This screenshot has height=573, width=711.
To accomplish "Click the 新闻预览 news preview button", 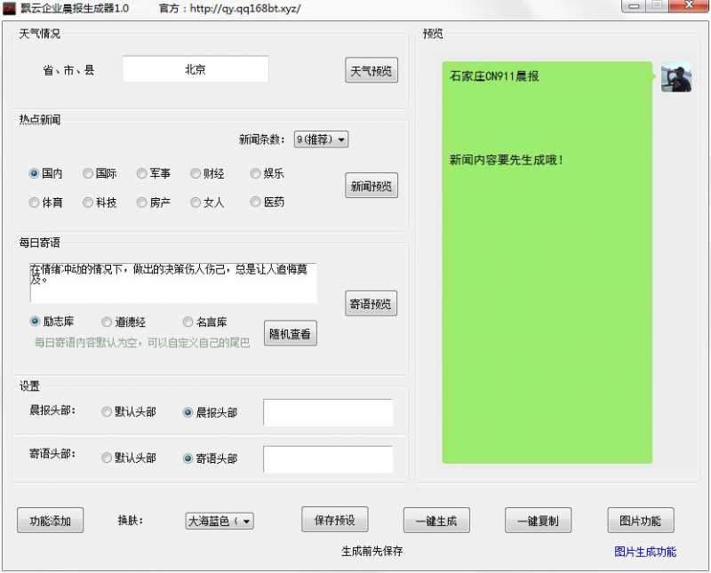I will tap(371, 185).
